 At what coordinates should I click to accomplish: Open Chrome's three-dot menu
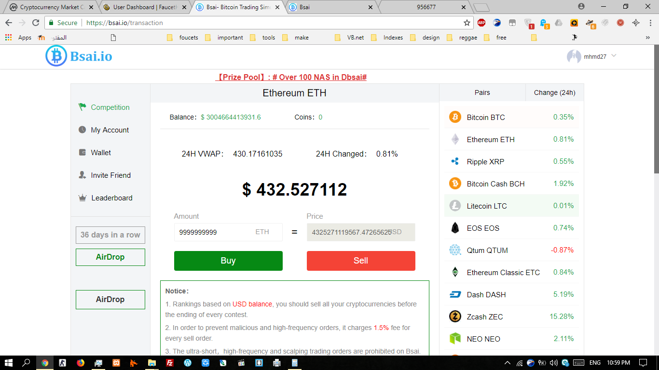click(x=650, y=23)
